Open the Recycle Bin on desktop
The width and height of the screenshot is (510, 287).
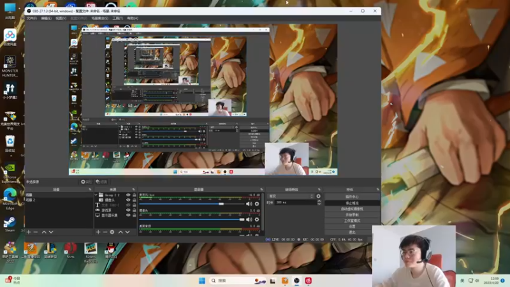click(10, 144)
